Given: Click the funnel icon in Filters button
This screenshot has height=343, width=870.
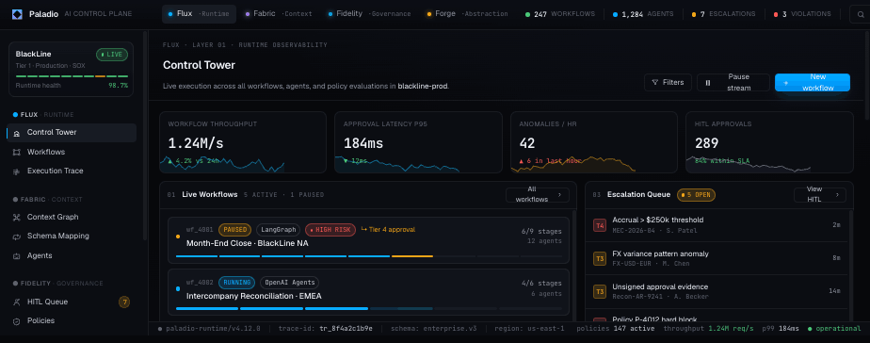Looking at the screenshot, I should pyautogui.click(x=655, y=82).
